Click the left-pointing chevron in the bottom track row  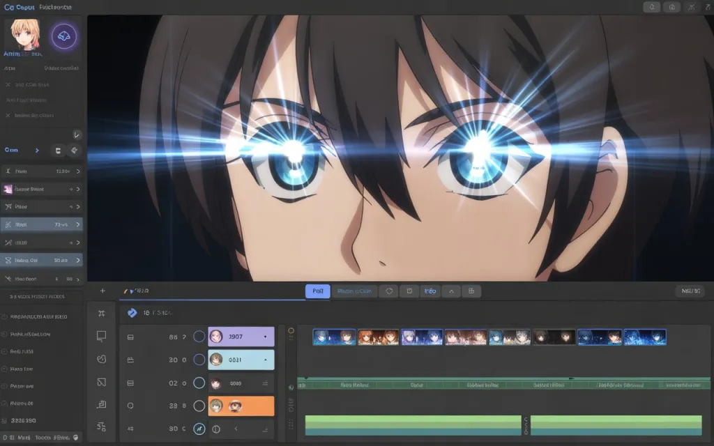[x=236, y=429]
